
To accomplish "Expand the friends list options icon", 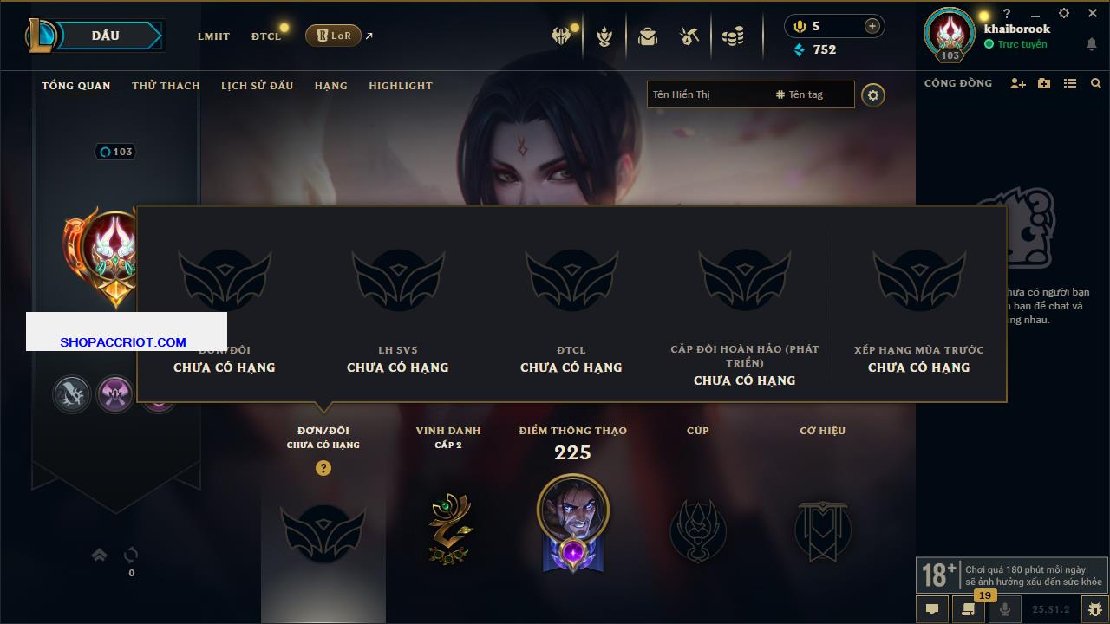I will click(x=1070, y=83).
